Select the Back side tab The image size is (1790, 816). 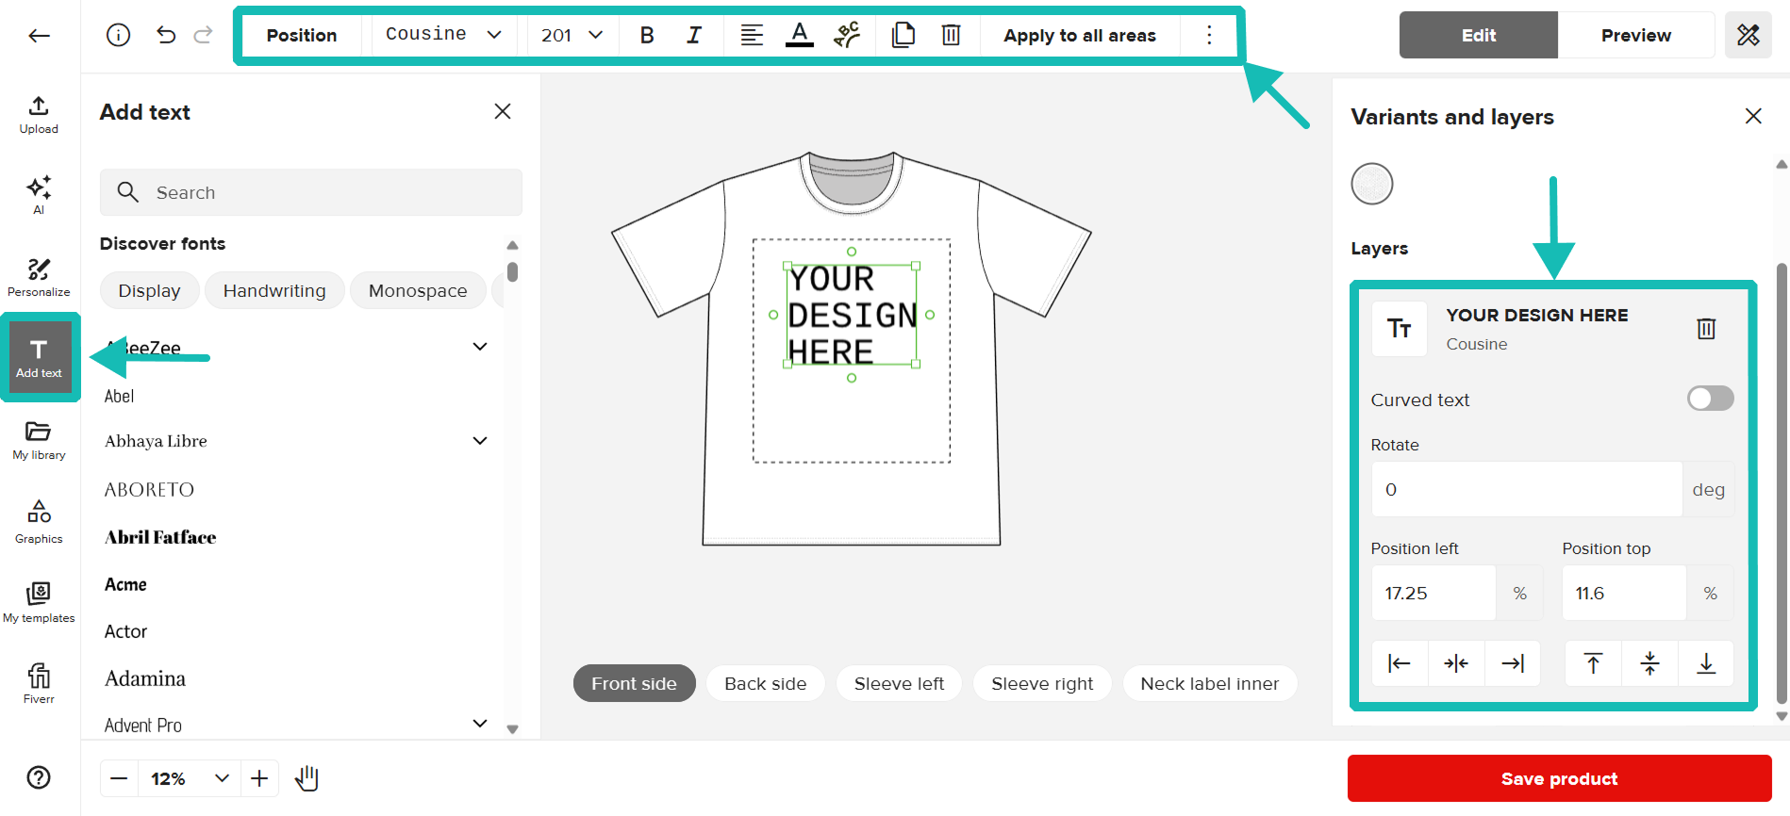(765, 683)
